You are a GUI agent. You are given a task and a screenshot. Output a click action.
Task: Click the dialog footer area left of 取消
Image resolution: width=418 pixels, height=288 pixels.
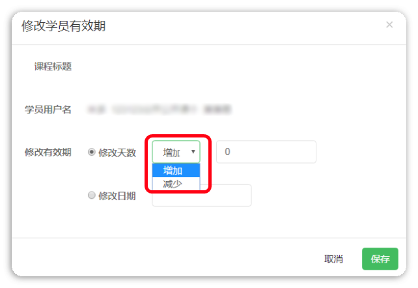(165, 257)
